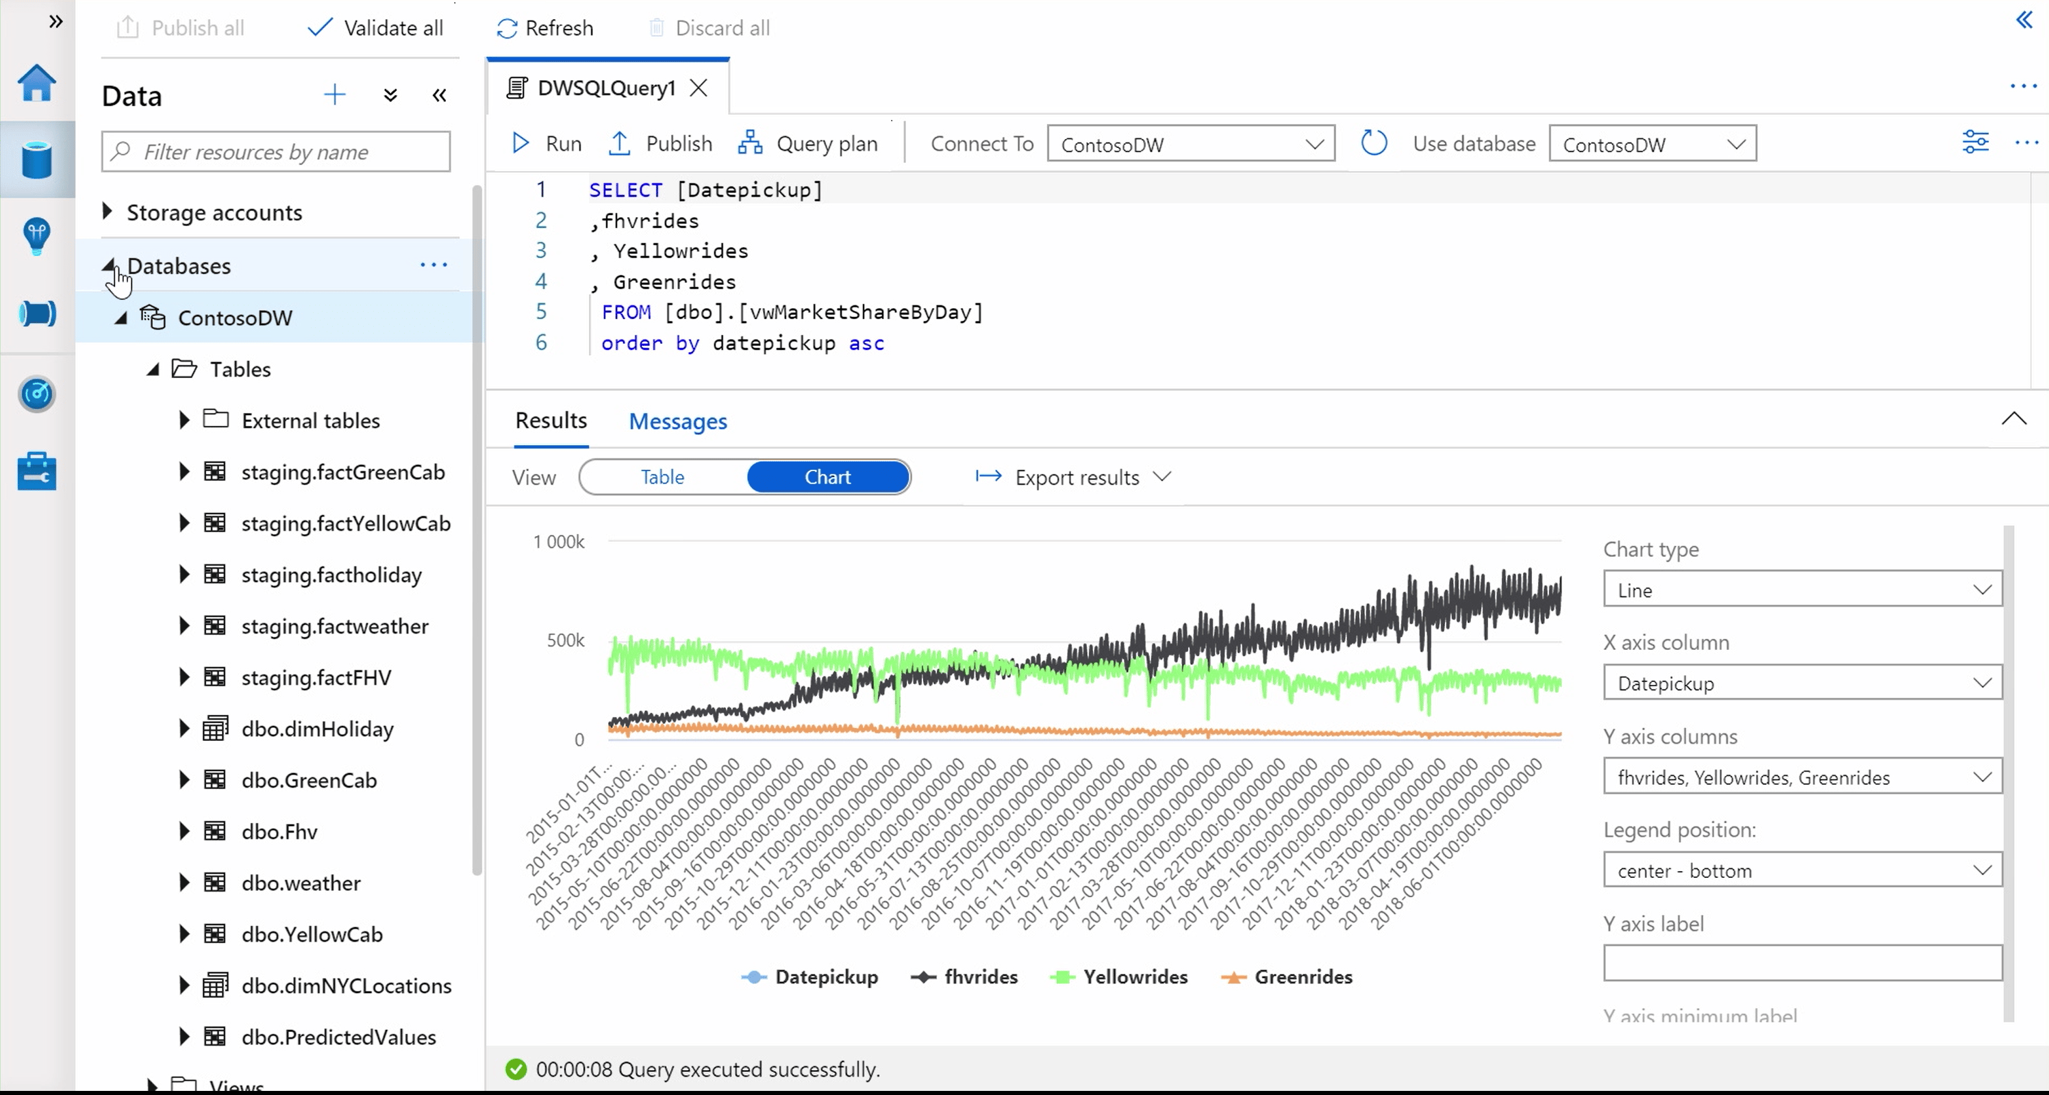Open the Develop hub icon
The image size is (2049, 1095).
pyautogui.click(x=36, y=236)
